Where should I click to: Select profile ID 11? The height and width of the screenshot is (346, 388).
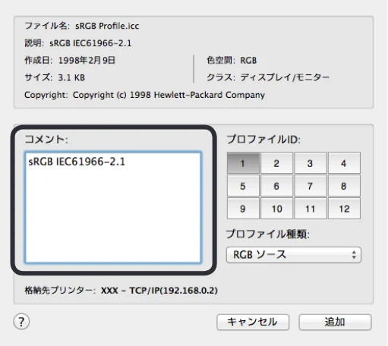point(311,209)
